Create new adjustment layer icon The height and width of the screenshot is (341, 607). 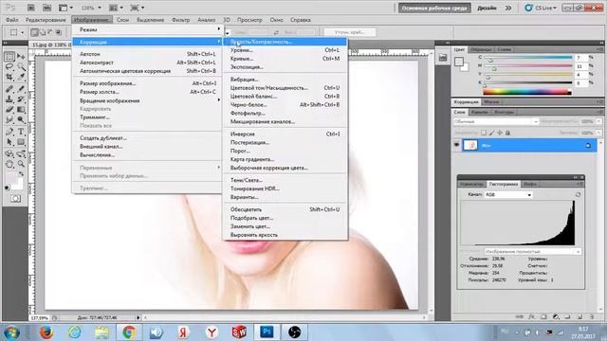tap(556, 316)
